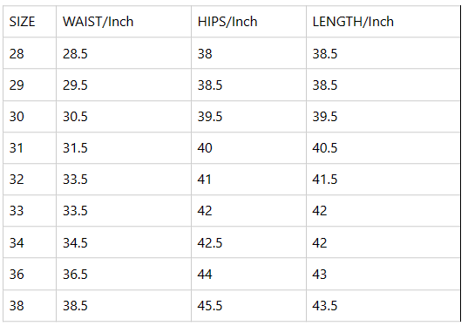Click size 28 row label
The width and height of the screenshot is (468, 326).
pyautogui.click(x=17, y=54)
